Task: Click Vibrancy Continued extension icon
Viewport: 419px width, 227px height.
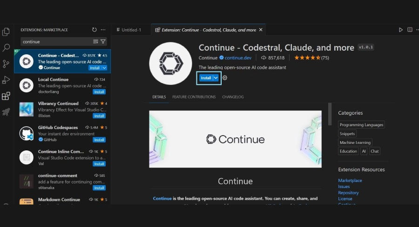Action: tap(26, 109)
